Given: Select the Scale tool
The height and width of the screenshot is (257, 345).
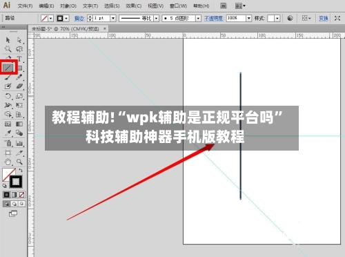Looking at the screenshot, I should coord(19,96).
